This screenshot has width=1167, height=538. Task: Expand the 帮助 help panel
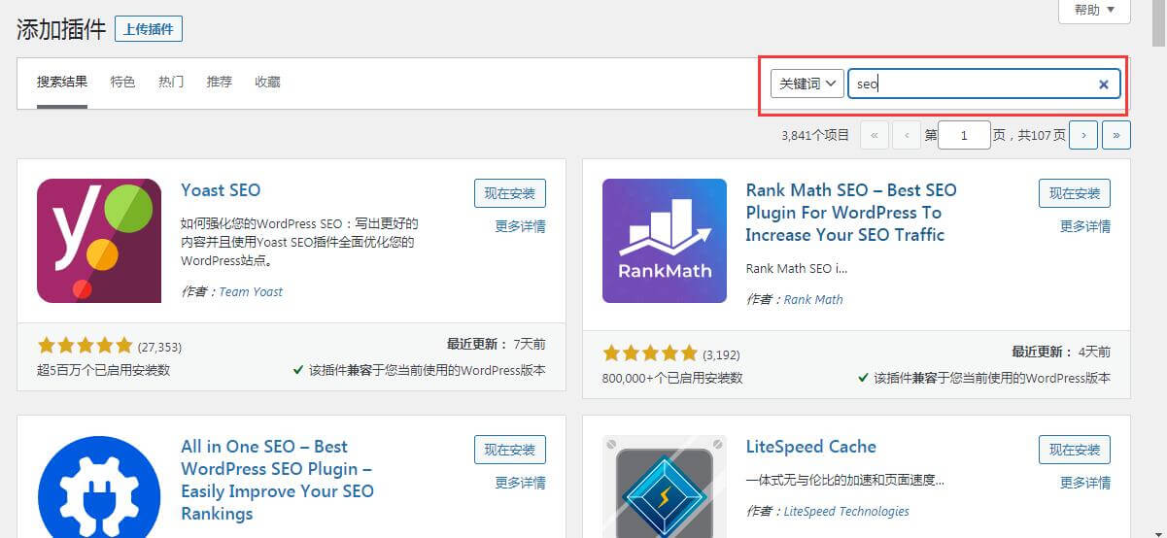click(1094, 10)
